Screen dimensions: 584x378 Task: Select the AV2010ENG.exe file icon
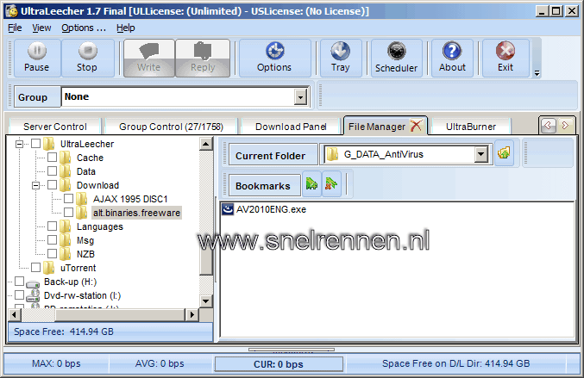pos(228,209)
